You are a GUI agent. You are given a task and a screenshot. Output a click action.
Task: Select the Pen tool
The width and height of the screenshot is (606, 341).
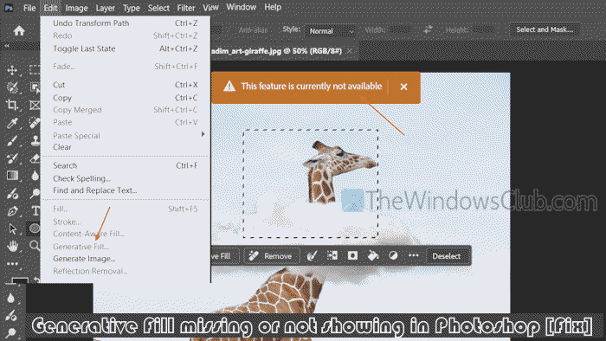click(12, 211)
